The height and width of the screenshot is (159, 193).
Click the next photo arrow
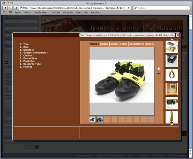click(x=159, y=69)
